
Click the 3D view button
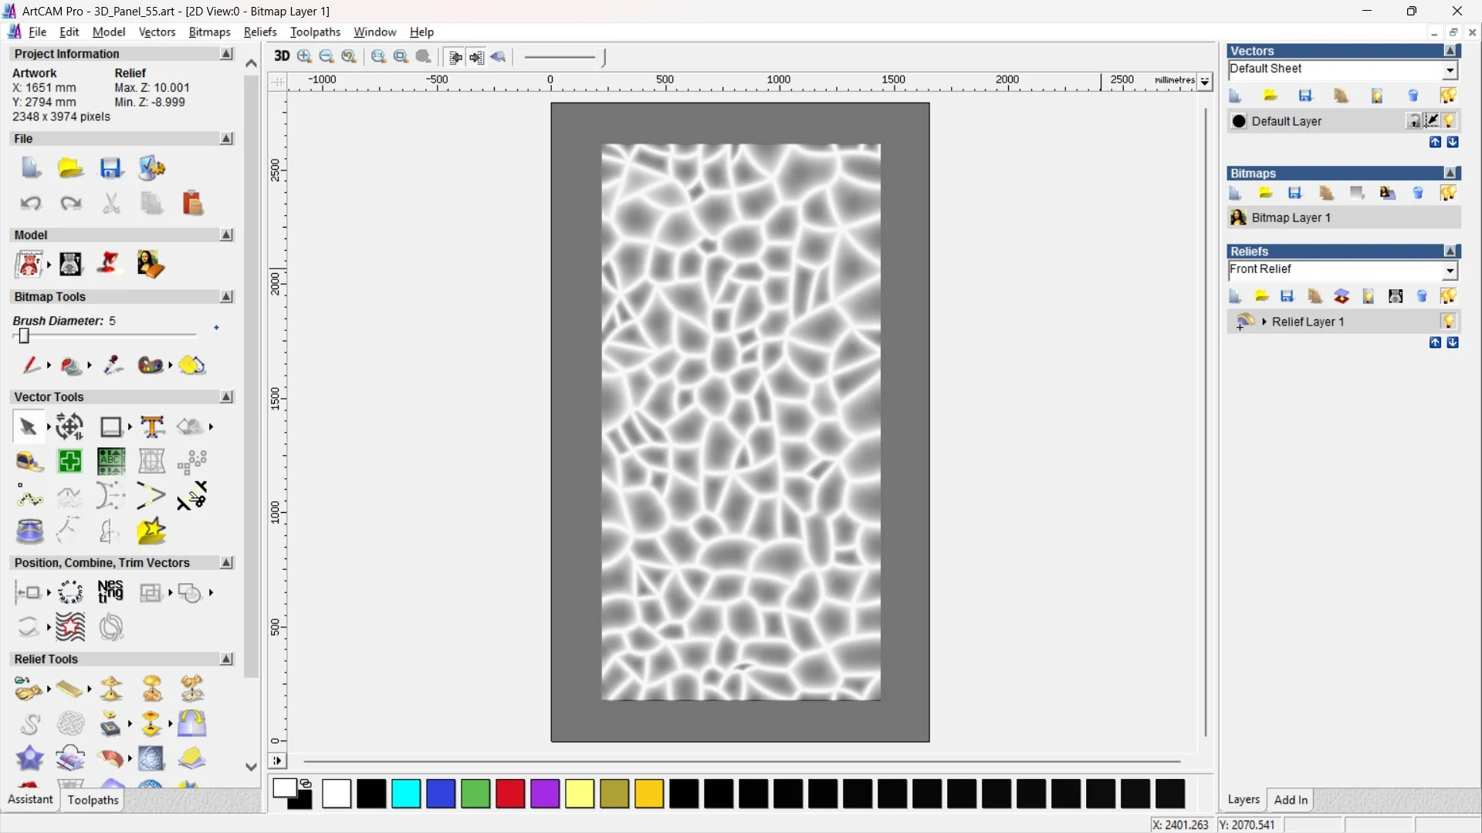tap(282, 56)
